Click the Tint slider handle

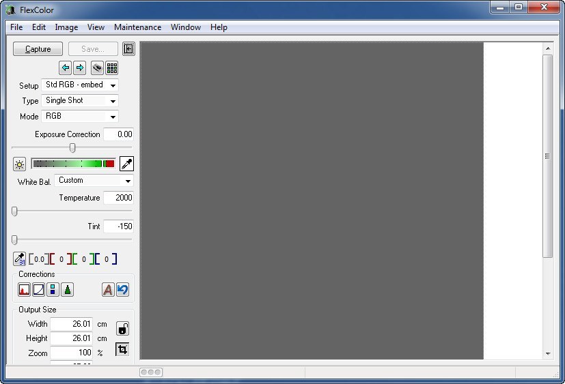(14, 239)
